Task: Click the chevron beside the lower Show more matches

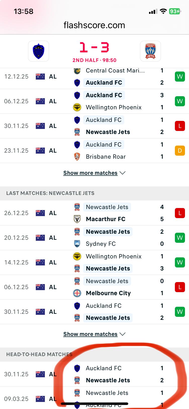Action: 123,334
